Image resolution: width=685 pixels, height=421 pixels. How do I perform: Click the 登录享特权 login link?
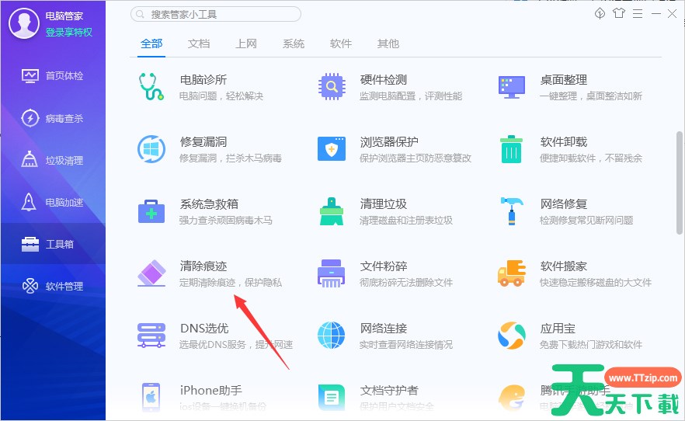tap(69, 33)
